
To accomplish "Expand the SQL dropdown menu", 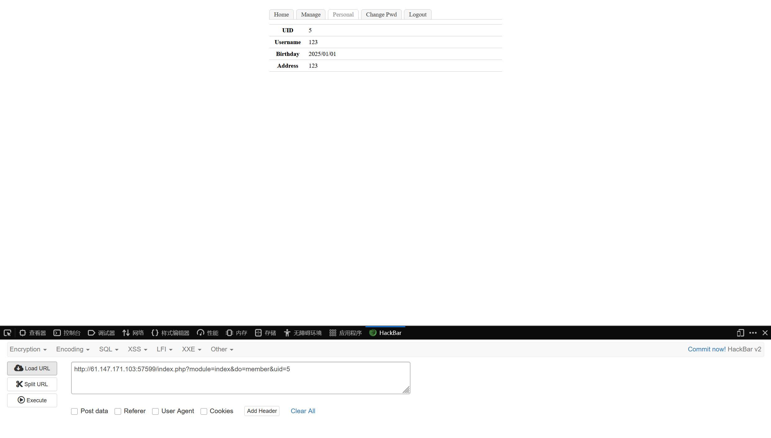I will tap(109, 349).
